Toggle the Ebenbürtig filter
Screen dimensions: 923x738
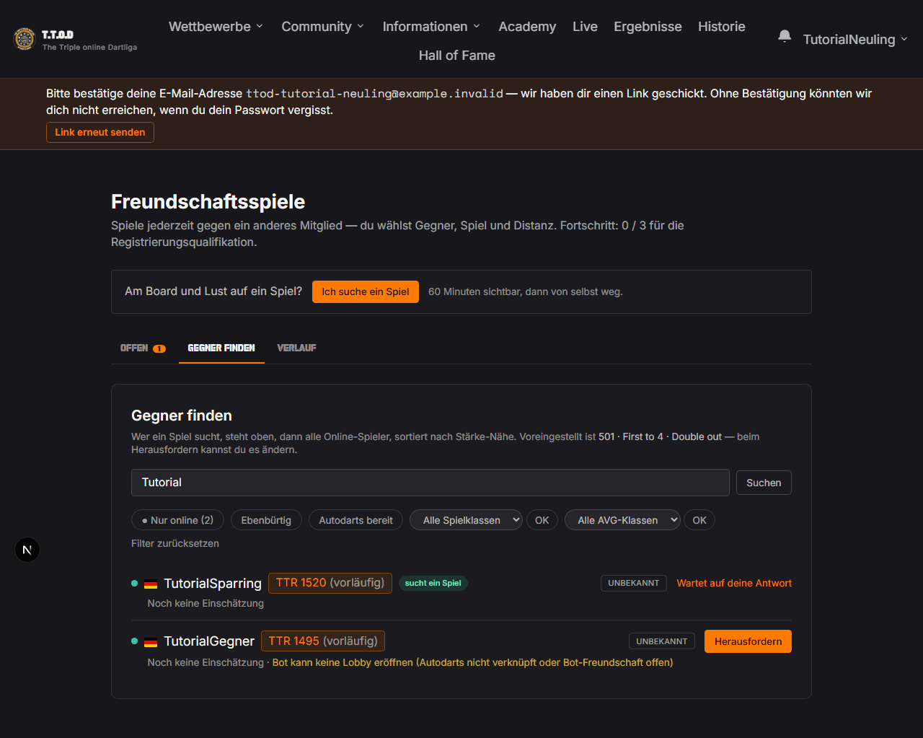266,520
